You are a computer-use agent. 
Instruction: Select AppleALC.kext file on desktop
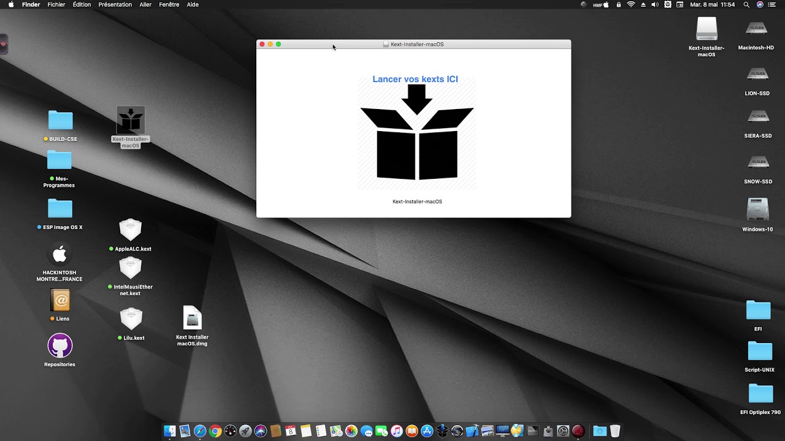(130, 230)
